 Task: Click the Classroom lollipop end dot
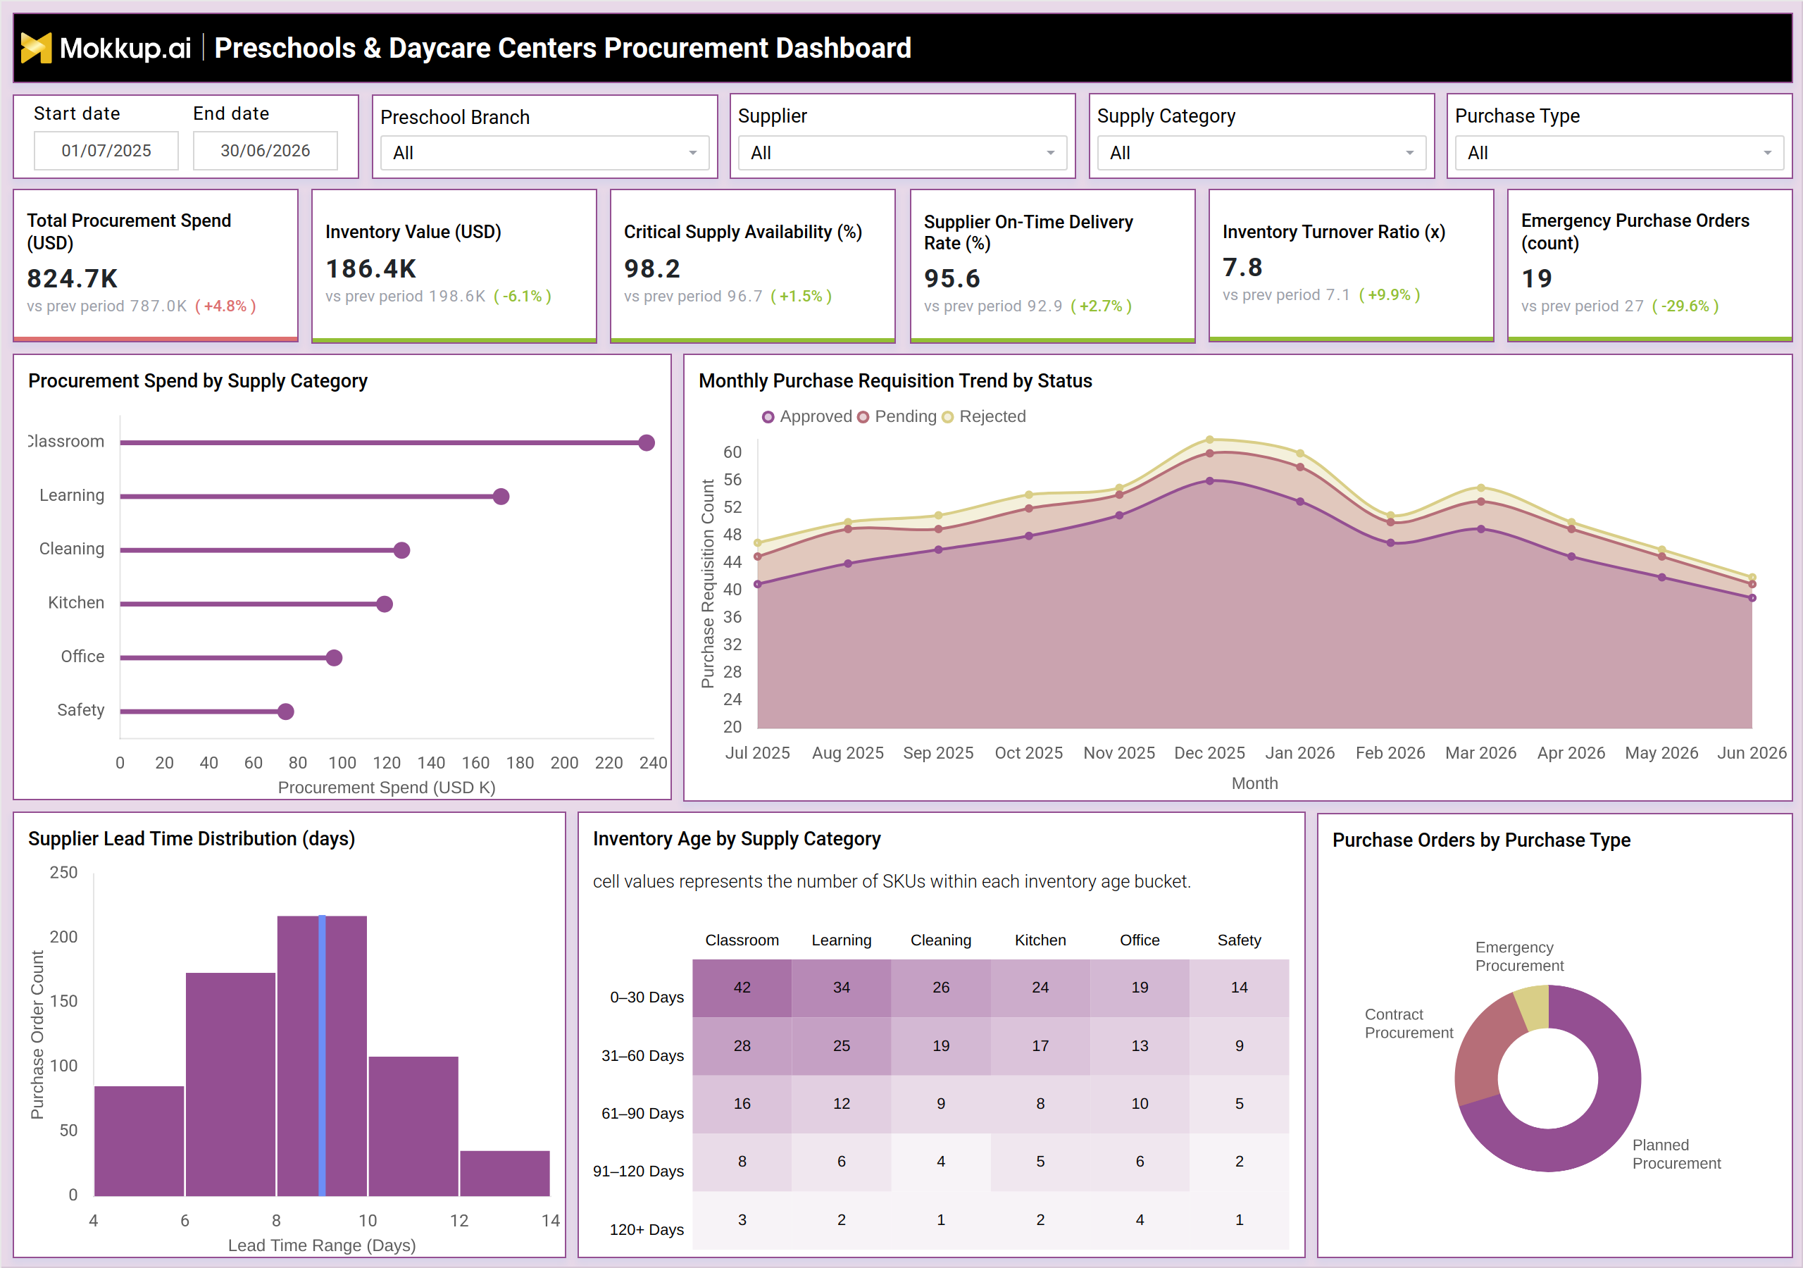647,443
